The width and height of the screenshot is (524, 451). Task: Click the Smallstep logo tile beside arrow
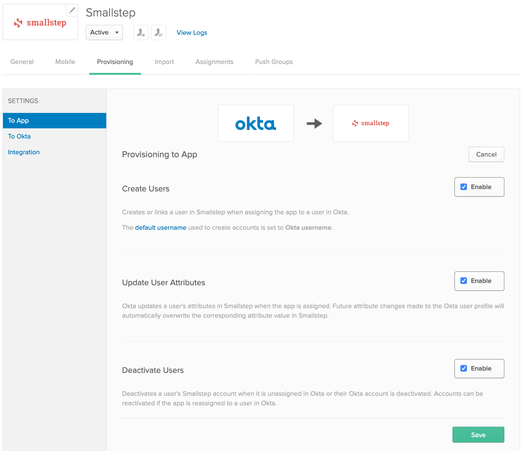[x=371, y=123]
